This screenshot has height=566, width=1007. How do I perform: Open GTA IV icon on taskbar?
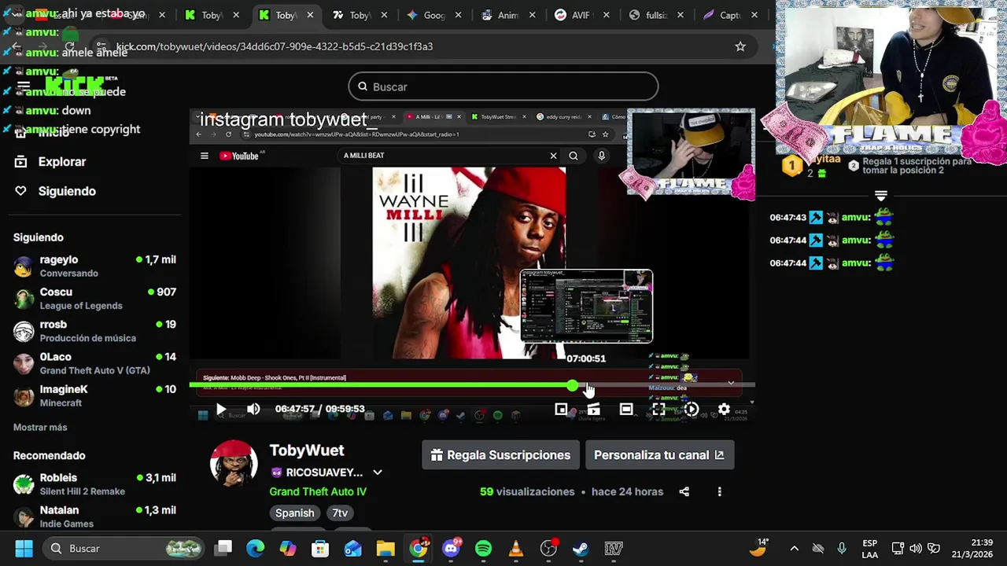pyautogui.click(x=614, y=548)
